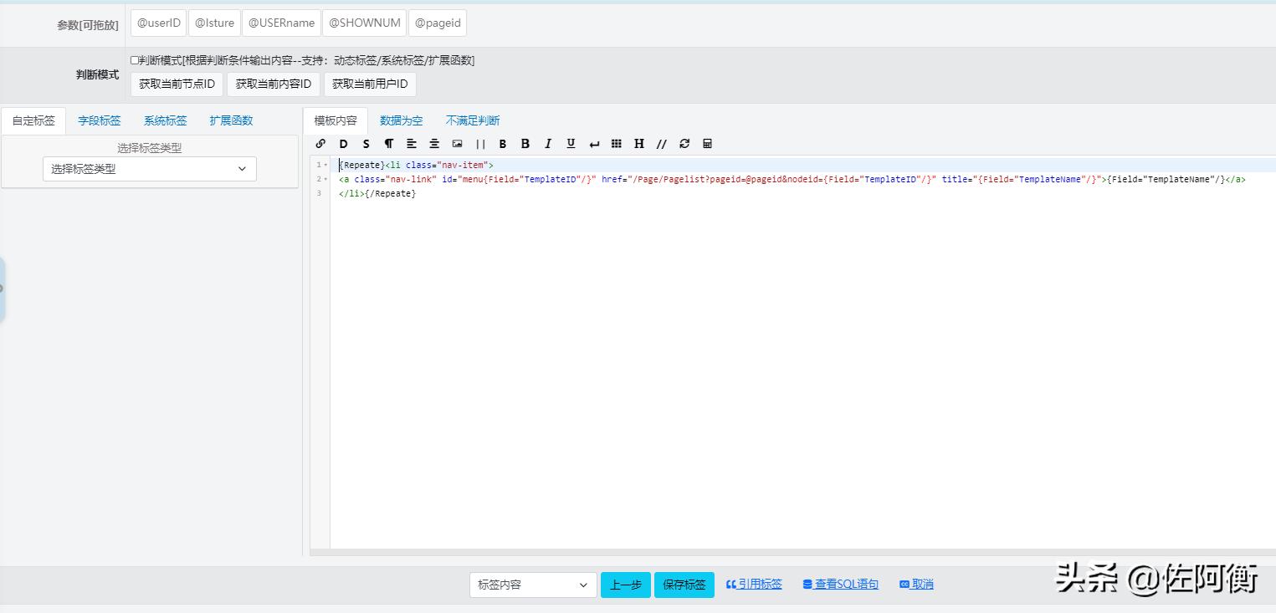Click the 保存标签 button

point(684,585)
